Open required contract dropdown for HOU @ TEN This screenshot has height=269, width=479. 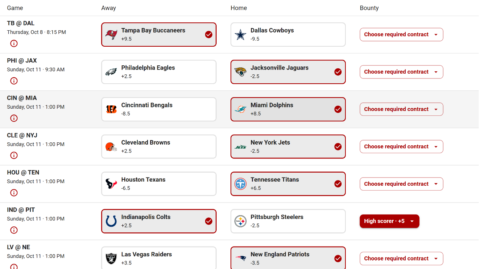coord(402,184)
